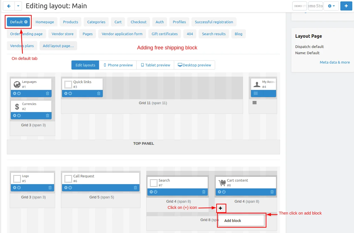354x233 pixels.
Task: Open the Successful registration tab
Action: [x=214, y=22]
